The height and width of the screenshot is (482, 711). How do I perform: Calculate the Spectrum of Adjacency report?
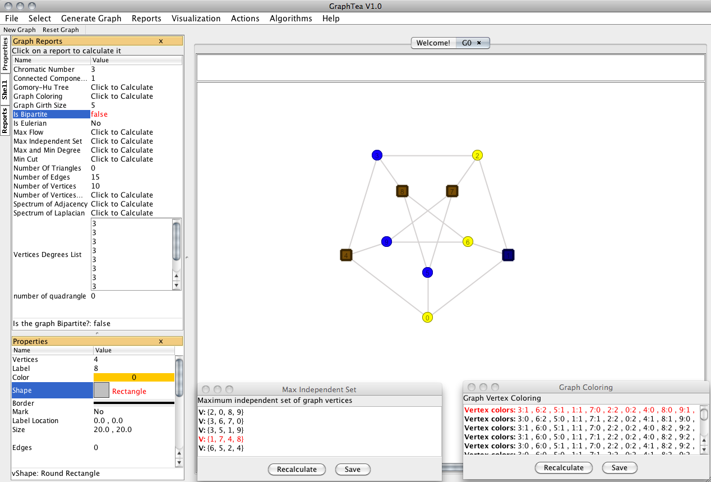(122, 204)
